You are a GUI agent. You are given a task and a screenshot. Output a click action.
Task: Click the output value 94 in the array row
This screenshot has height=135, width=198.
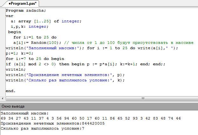coord(67,118)
